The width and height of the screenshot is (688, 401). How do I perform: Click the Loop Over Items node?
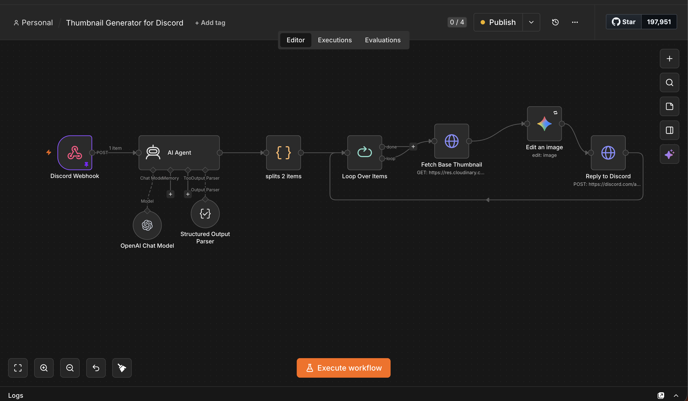tap(365, 152)
